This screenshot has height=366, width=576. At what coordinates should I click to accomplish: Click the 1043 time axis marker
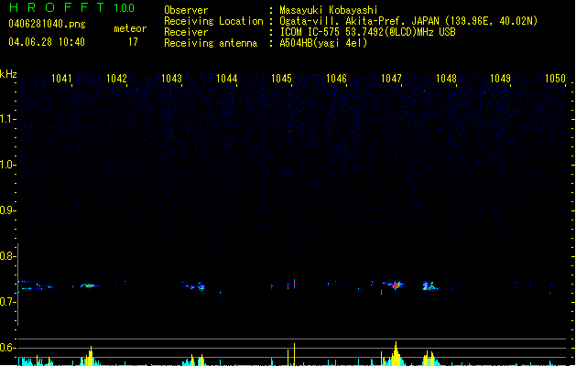[171, 79]
